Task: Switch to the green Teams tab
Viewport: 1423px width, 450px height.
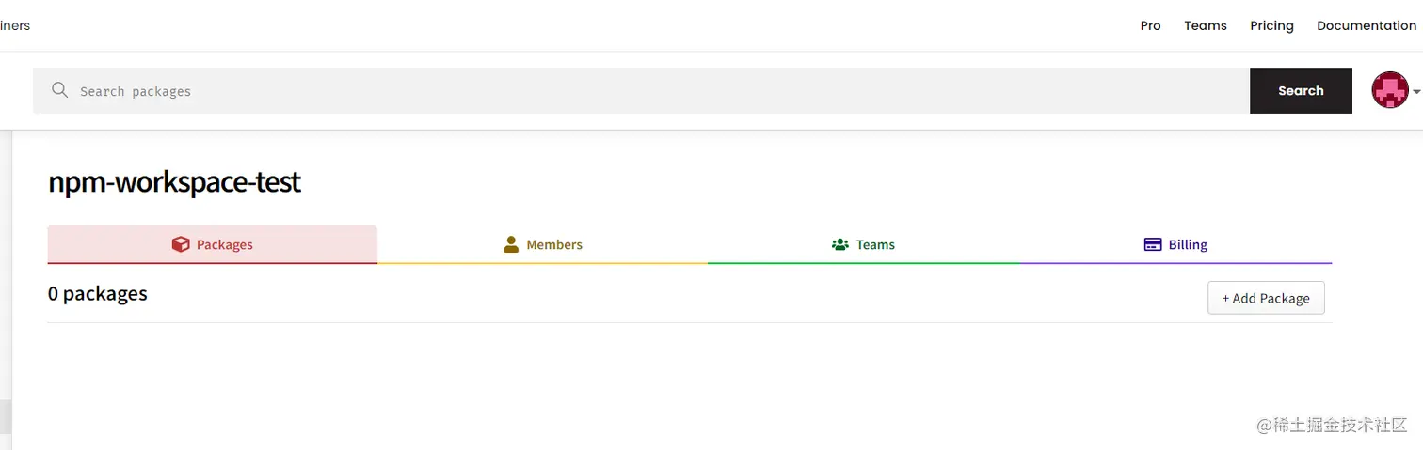Action: (863, 244)
